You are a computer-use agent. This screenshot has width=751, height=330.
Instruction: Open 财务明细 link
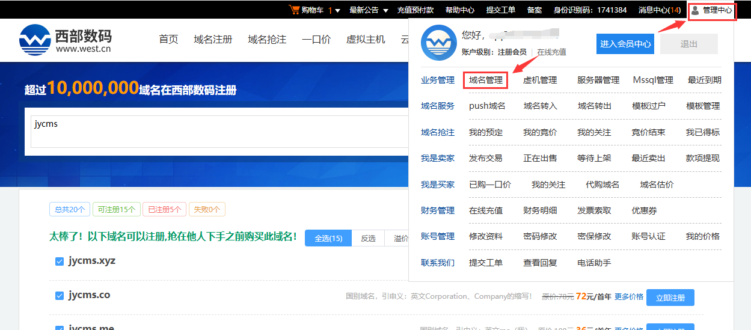pyautogui.click(x=540, y=210)
